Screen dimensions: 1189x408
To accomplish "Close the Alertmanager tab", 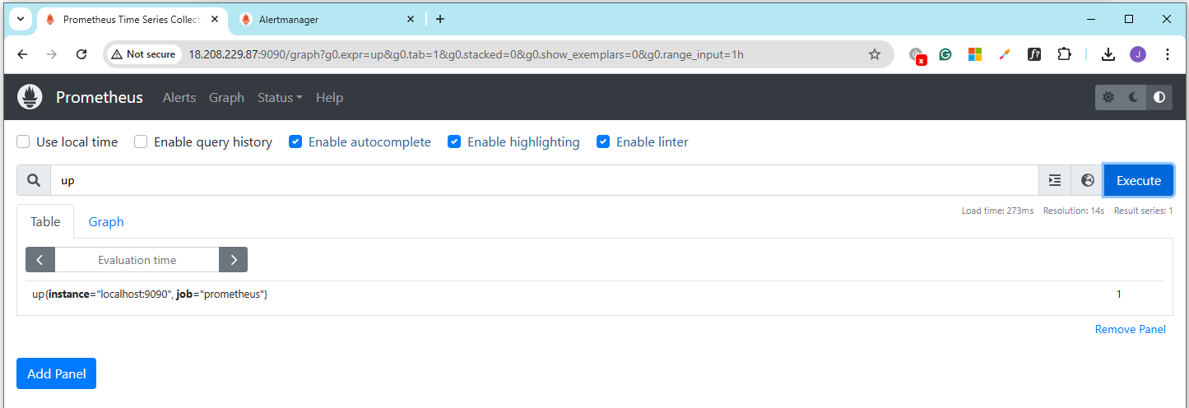I will click(x=409, y=19).
